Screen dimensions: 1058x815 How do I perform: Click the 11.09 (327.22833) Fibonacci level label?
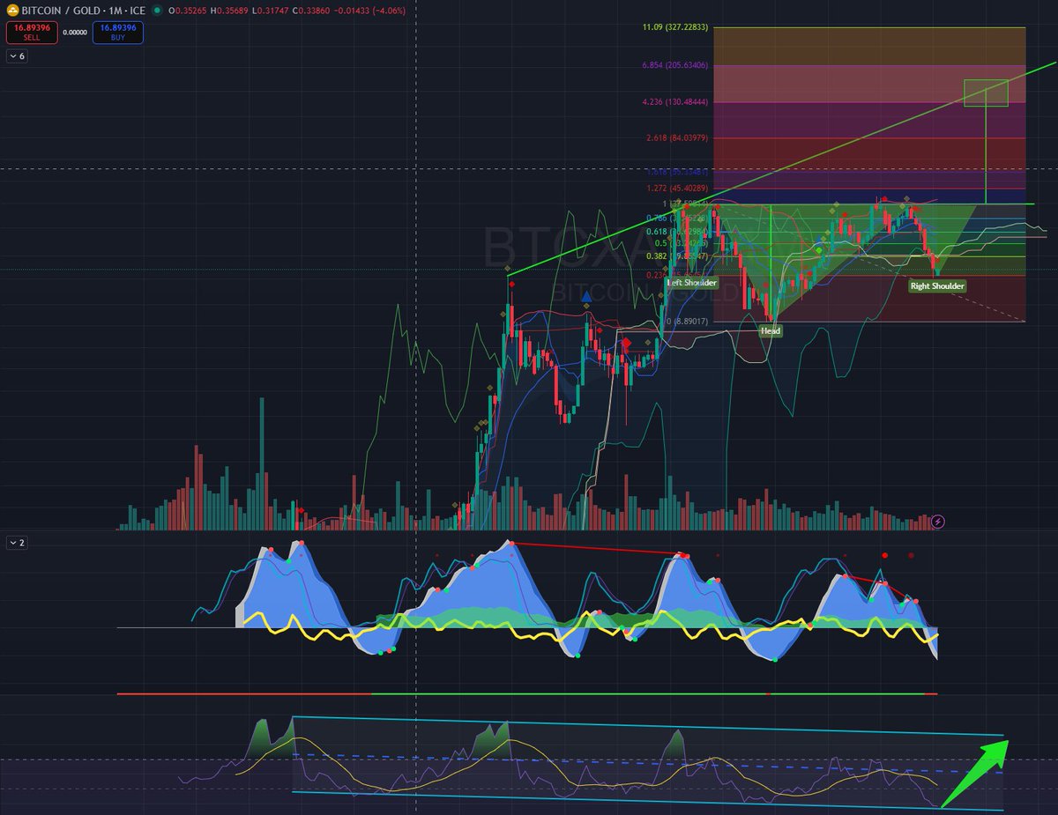click(x=677, y=28)
